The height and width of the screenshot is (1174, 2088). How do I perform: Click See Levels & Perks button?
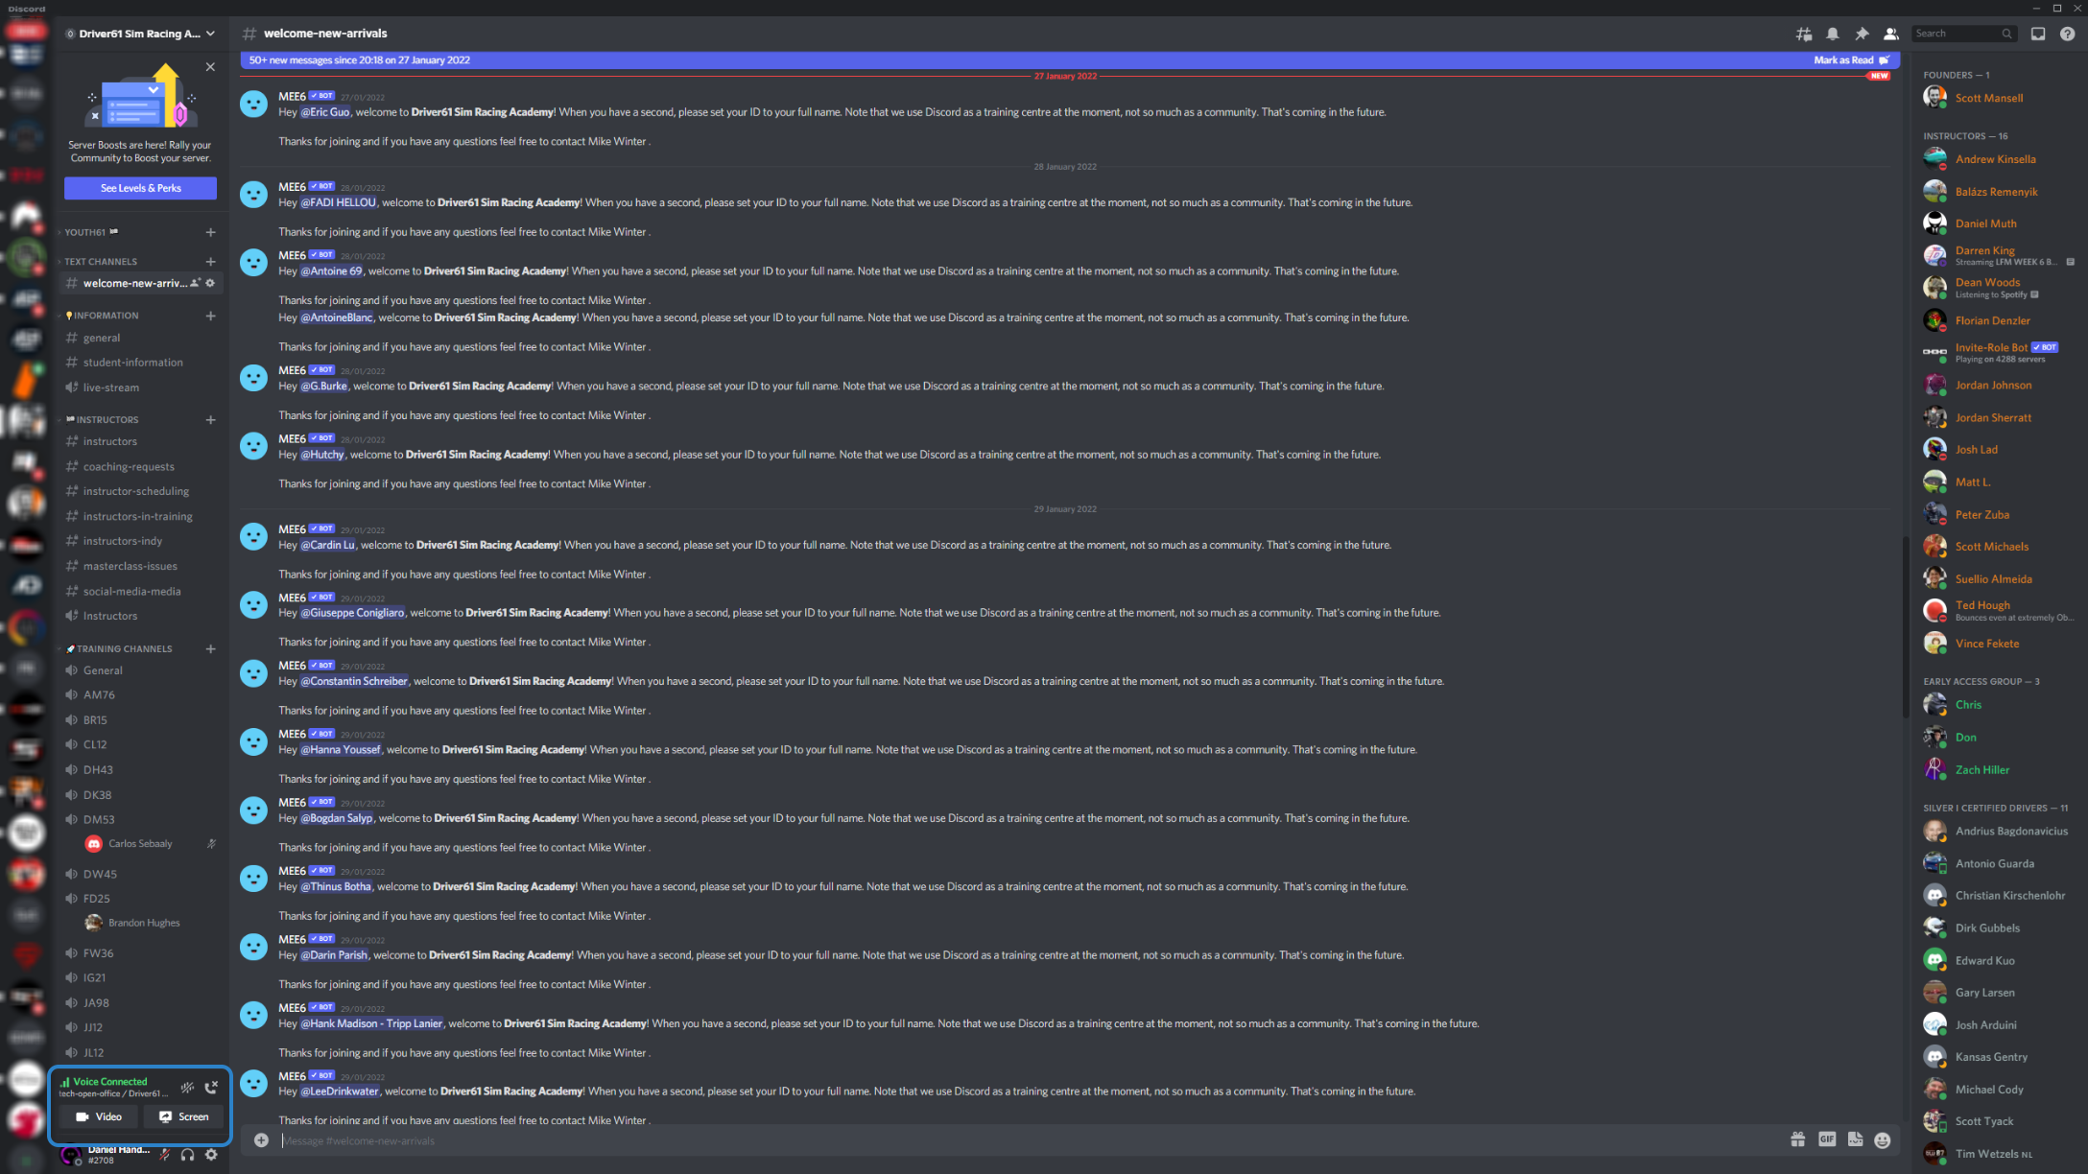(140, 188)
